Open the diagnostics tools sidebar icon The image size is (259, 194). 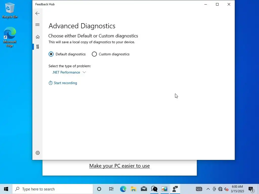click(38, 47)
